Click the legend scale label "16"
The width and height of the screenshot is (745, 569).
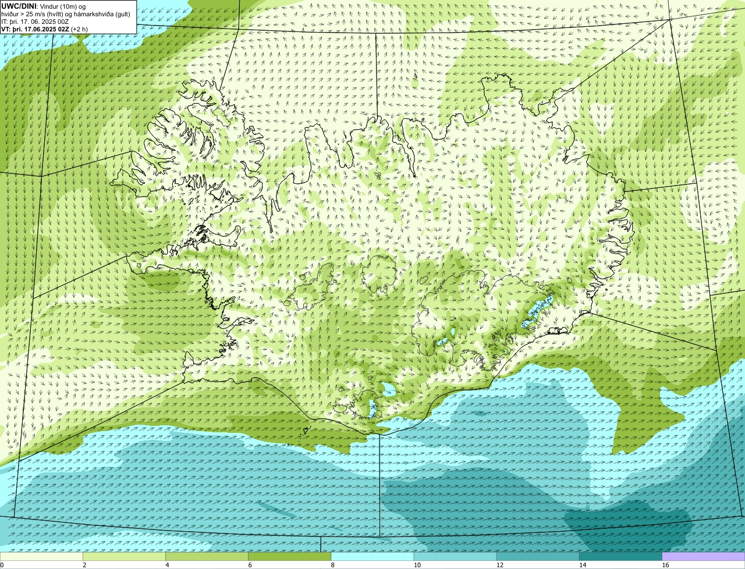[x=665, y=565]
